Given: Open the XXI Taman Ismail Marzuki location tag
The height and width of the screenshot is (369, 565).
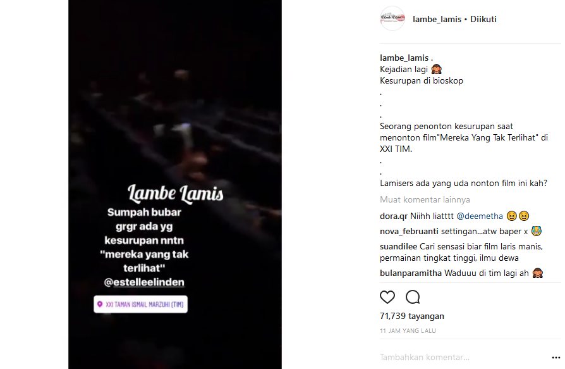Looking at the screenshot, I should point(140,304).
